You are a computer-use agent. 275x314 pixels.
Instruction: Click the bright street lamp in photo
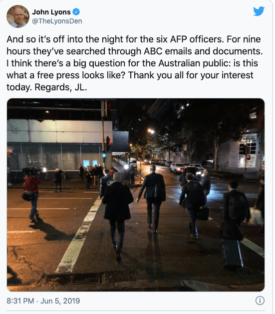[151, 131]
